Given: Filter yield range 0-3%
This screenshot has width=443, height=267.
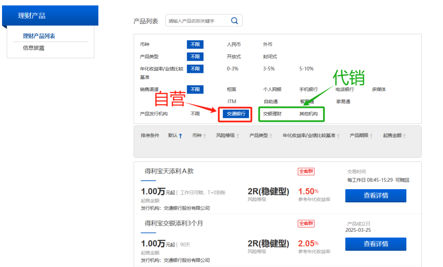Looking at the screenshot, I should (233, 69).
